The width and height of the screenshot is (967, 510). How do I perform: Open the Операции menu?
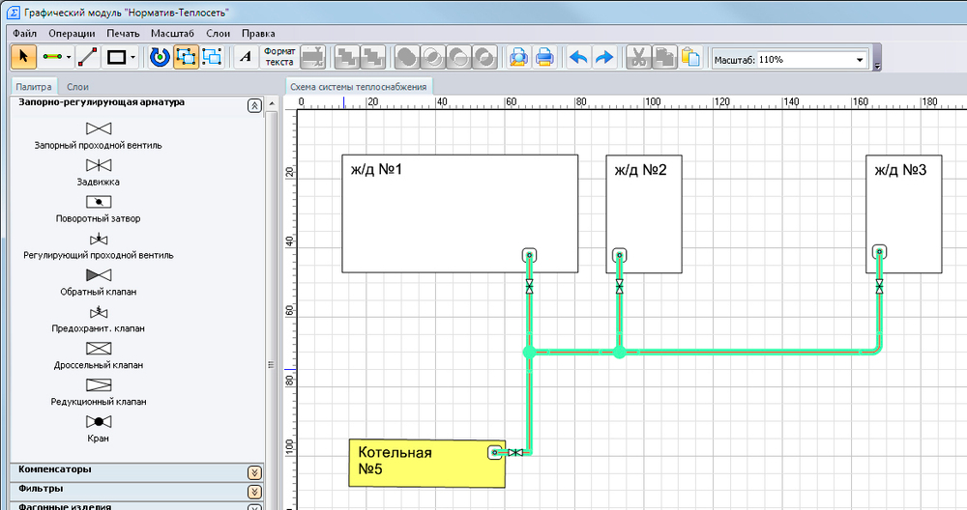point(71,33)
